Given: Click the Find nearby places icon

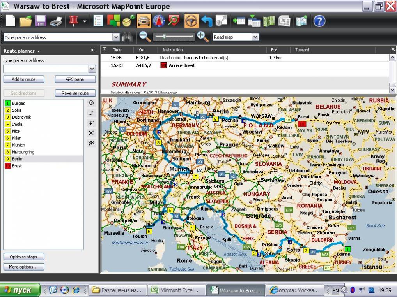Looking at the screenshot, I should point(174,21).
